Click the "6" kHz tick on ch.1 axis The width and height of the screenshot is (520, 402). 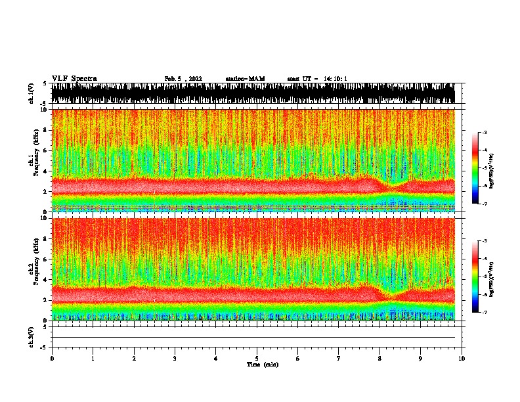pos(46,150)
